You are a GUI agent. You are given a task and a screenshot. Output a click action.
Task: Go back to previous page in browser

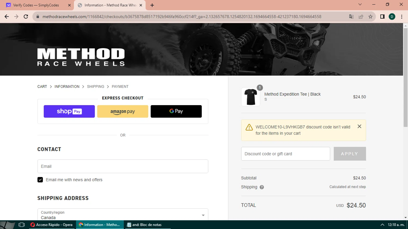tap(7, 17)
